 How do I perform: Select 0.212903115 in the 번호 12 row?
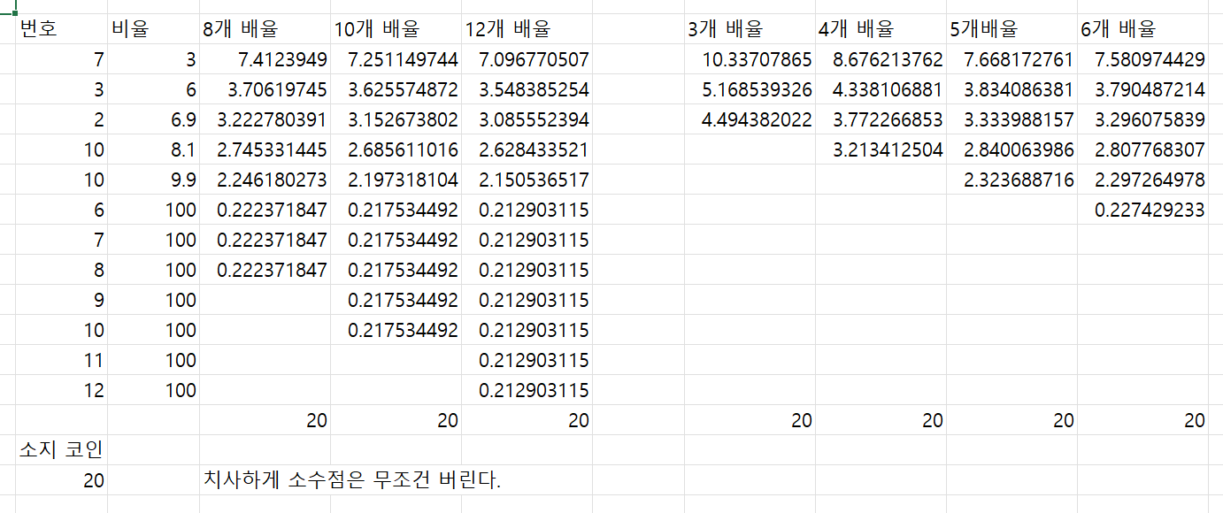click(527, 391)
